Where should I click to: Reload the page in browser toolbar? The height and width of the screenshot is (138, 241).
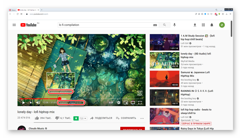coord(18,14)
